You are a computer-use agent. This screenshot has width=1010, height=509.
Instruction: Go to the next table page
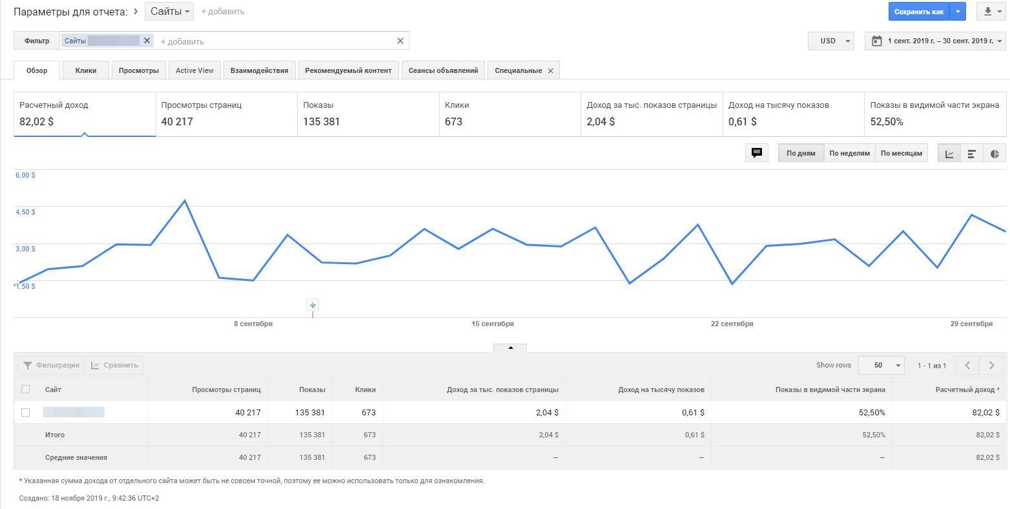pos(992,365)
